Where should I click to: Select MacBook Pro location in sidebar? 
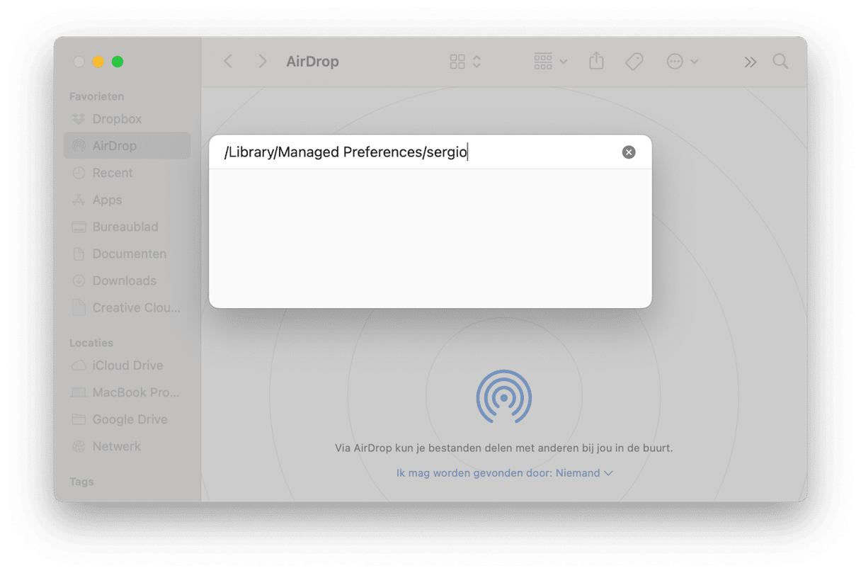(127, 392)
